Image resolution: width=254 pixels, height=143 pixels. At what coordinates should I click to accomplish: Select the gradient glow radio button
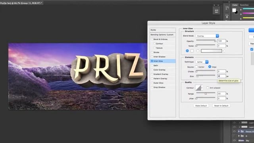pos(198,51)
